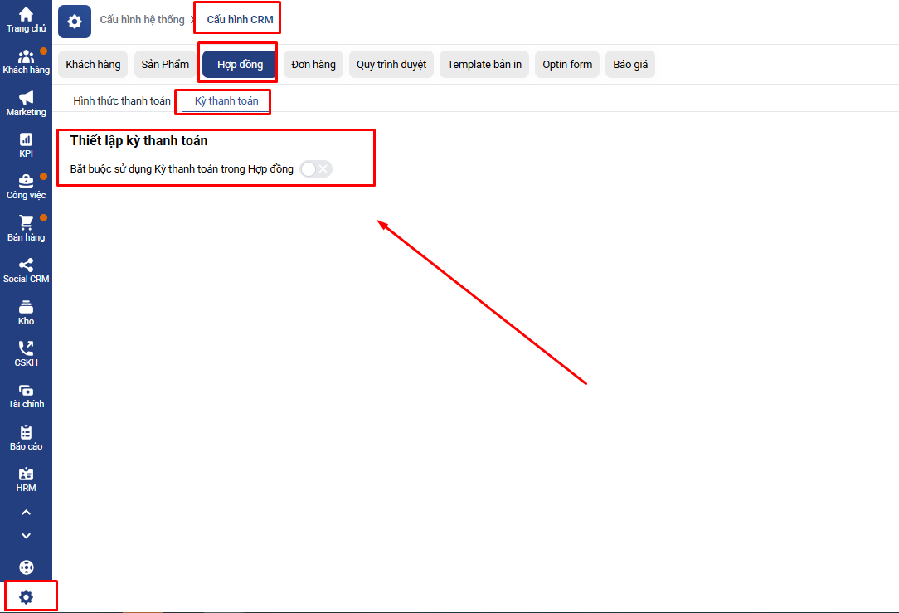
Task: Click the settings gear at sidebar bottom
Action: (27, 596)
